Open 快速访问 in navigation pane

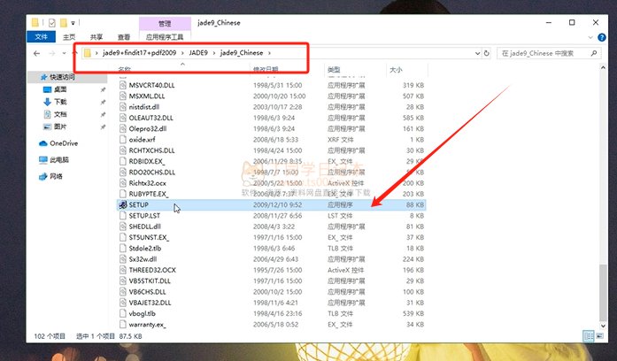(62, 77)
